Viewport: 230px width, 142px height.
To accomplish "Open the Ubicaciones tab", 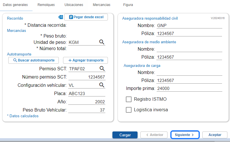I will coord(74,5).
